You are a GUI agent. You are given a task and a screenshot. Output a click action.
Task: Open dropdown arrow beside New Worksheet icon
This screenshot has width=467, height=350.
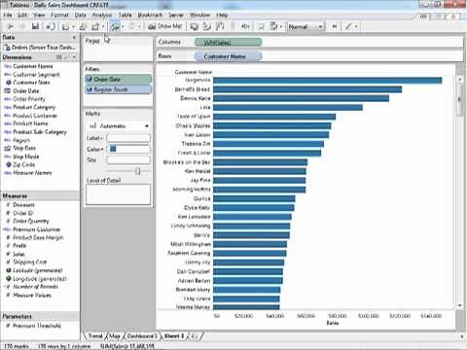click(x=73, y=27)
